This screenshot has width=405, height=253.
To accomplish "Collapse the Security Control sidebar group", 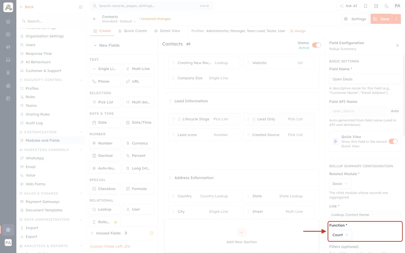I will click(81, 80).
